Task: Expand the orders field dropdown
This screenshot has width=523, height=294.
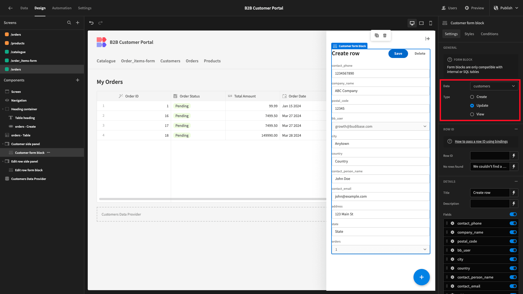Action: (x=425, y=249)
